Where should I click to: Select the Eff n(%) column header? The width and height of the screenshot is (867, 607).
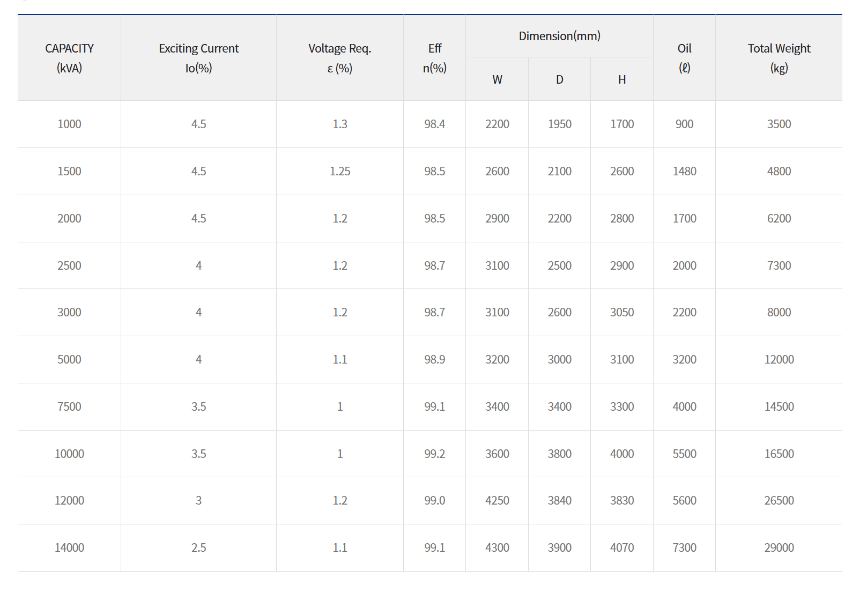point(434,58)
